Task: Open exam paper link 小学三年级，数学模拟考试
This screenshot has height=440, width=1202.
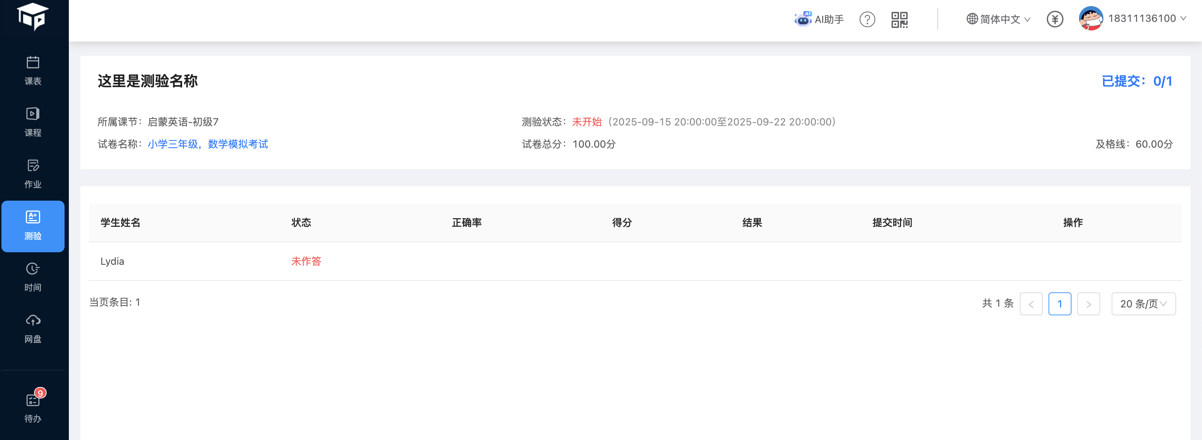Action: pyautogui.click(x=208, y=144)
